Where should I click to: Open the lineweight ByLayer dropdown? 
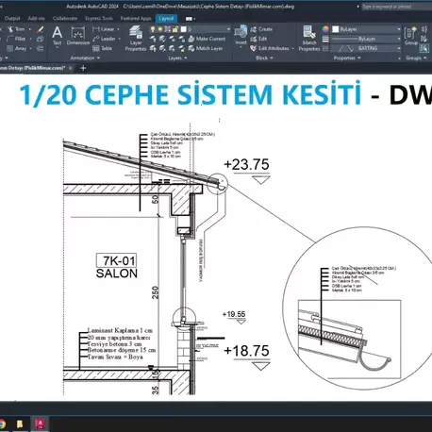(399, 39)
